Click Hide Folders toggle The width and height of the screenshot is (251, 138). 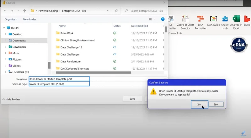point(11,99)
